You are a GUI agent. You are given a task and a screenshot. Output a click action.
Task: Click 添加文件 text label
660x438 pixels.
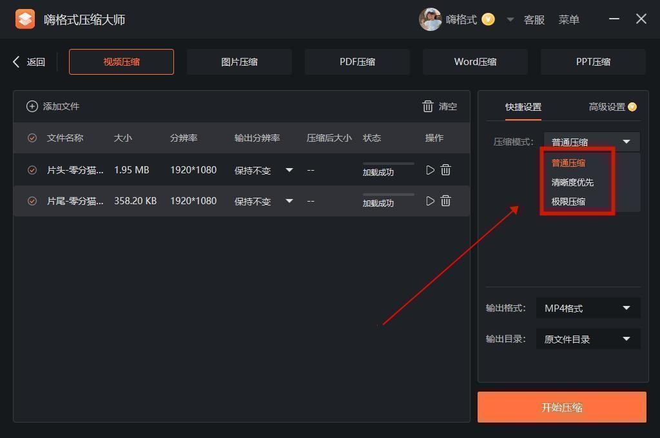(x=61, y=106)
